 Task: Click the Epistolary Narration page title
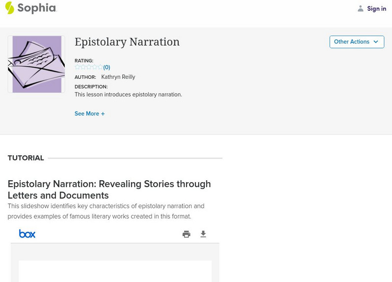click(127, 42)
